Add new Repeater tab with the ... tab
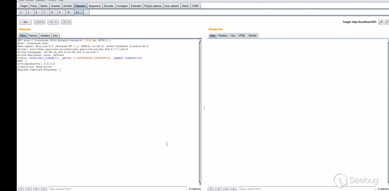389x191 pixels. point(86,13)
